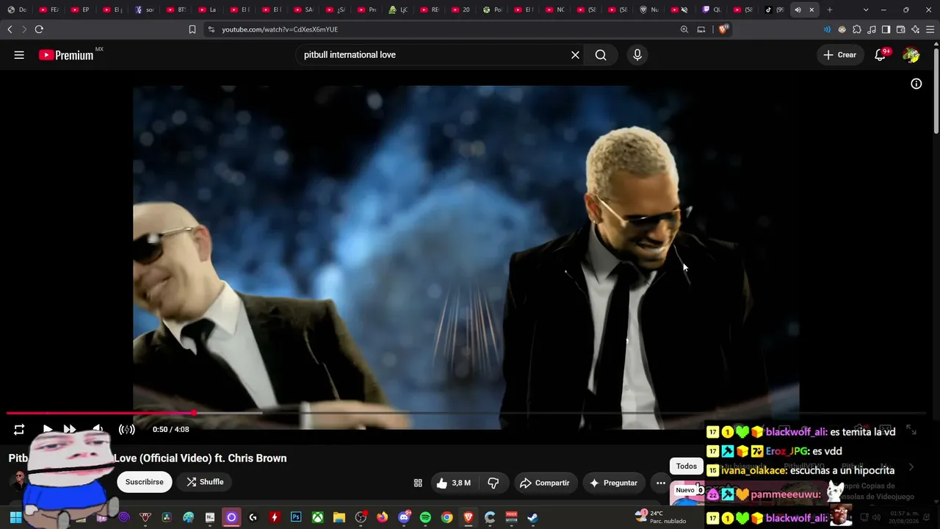Clear the search text with X icon
The height and width of the screenshot is (529, 940).
[x=575, y=55]
